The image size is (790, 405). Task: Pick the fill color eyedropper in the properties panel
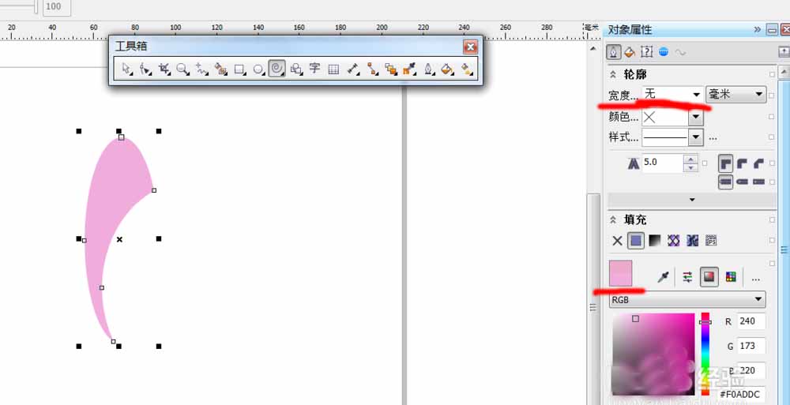(x=663, y=276)
